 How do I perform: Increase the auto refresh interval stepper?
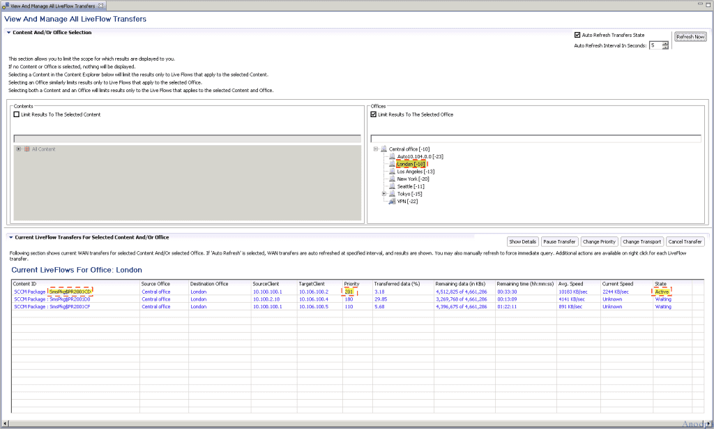coord(665,43)
